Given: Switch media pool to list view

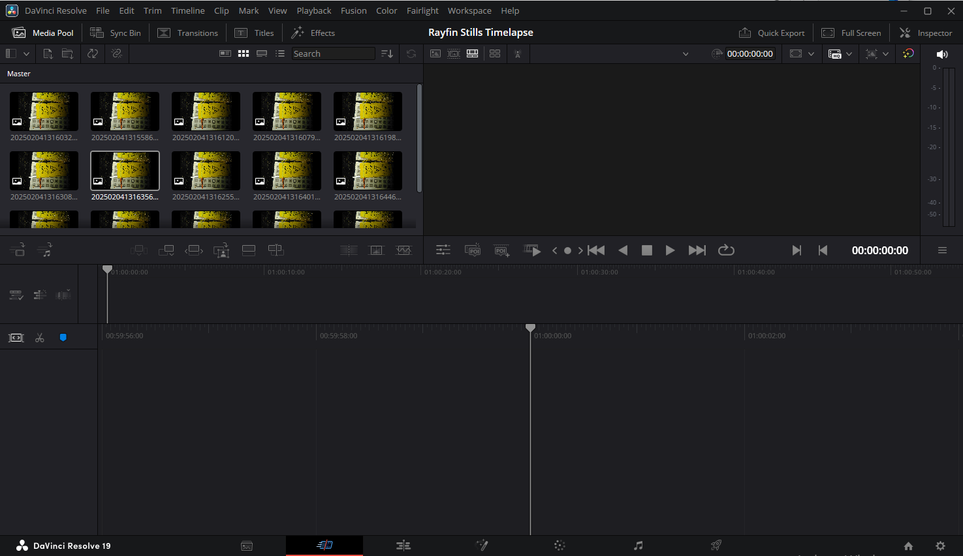Looking at the screenshot, I should click(x=280, y=53).
